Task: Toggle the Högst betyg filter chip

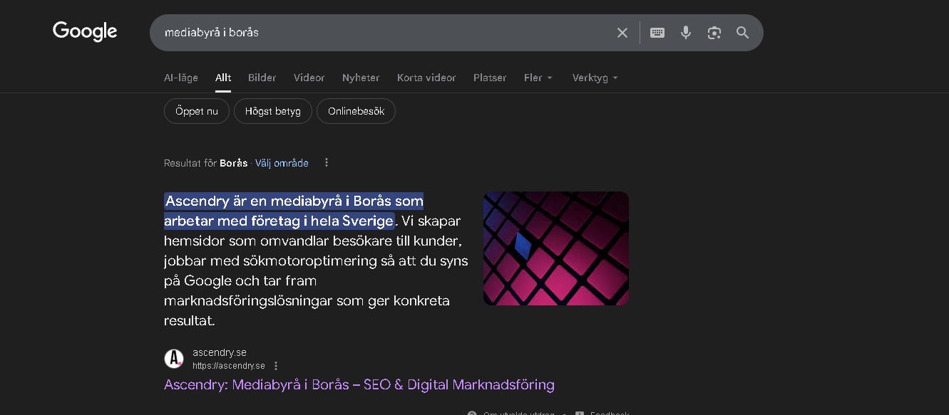Action: click(273, 111)
